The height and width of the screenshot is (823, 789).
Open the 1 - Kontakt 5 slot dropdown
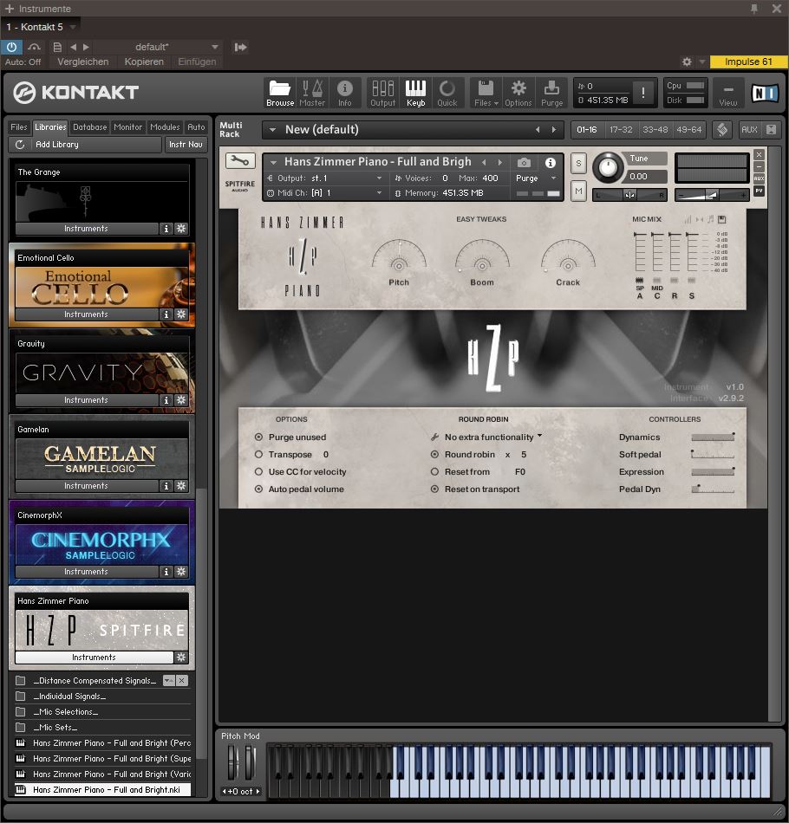click(73, 27)
